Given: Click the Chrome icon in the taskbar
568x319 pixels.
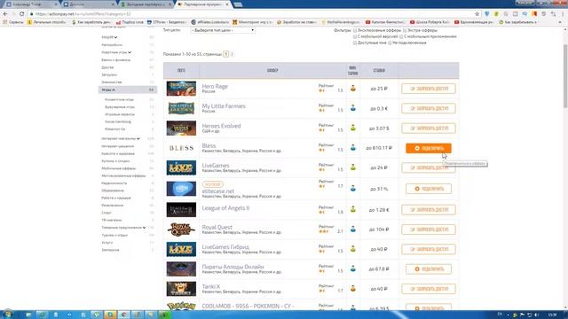Looking at the screenshot, I should pyautogui.click(x=123, y=315).
